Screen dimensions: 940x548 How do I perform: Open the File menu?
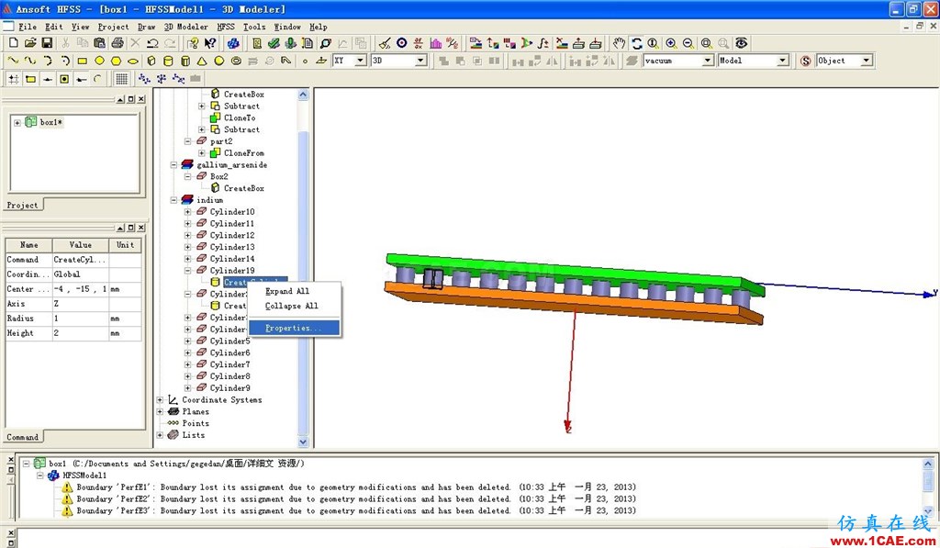pos(27,27)
